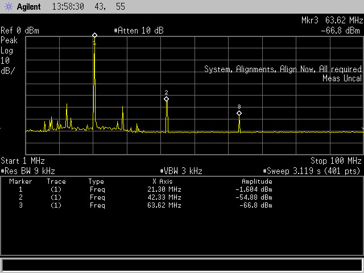Click the -1.604 dBm amplitude cell

[254, 189]
